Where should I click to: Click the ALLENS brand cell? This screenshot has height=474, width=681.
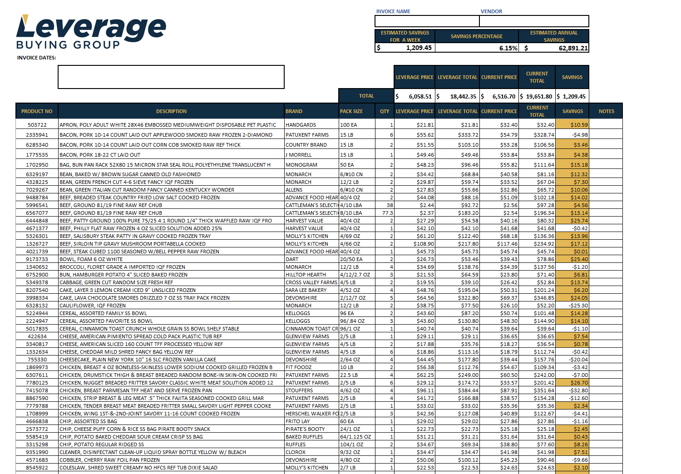(311, 190)
